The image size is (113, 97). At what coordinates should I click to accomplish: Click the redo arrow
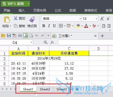coord(42,36)
